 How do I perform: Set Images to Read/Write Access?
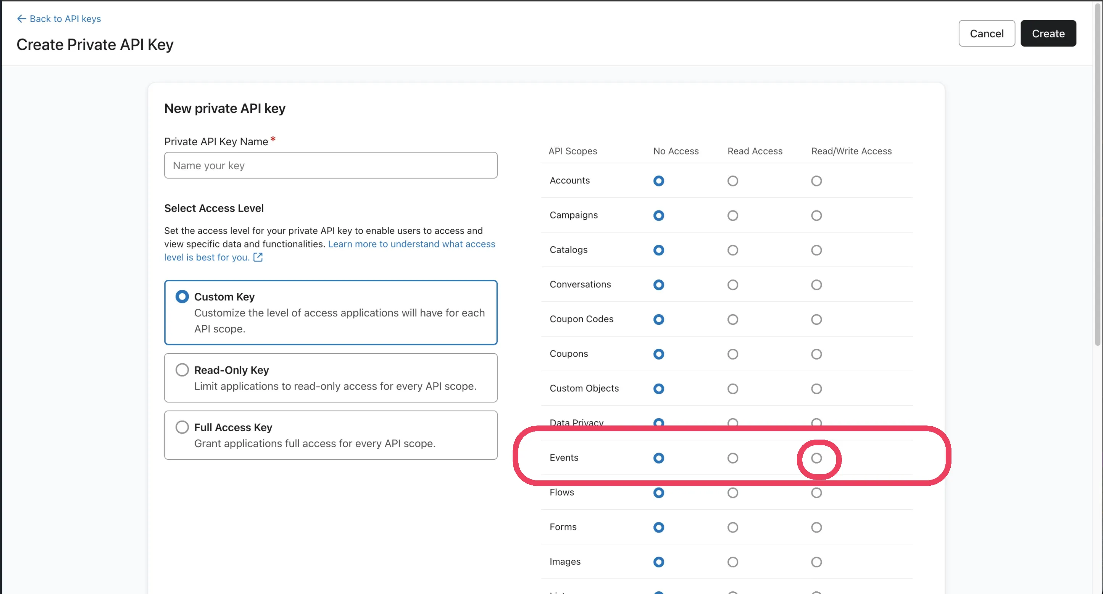coord(816,562)
